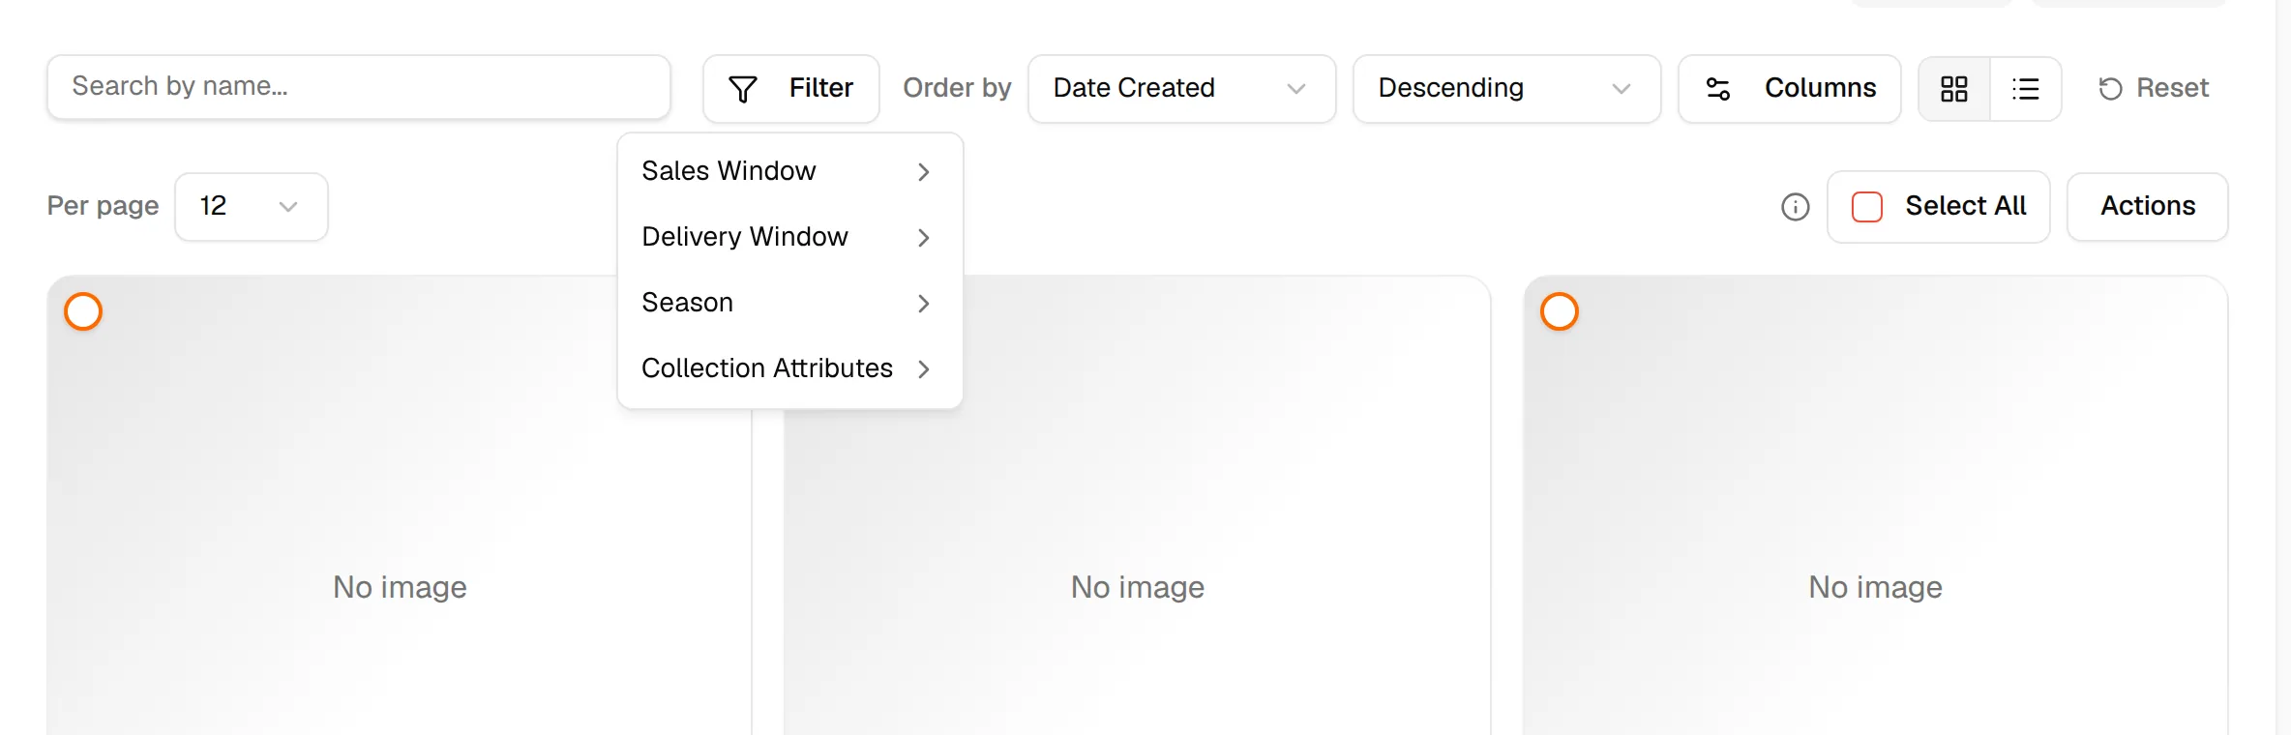Select the third card's orange circle
Viewport: 2291px width, 735px height.
point(1560,311)
